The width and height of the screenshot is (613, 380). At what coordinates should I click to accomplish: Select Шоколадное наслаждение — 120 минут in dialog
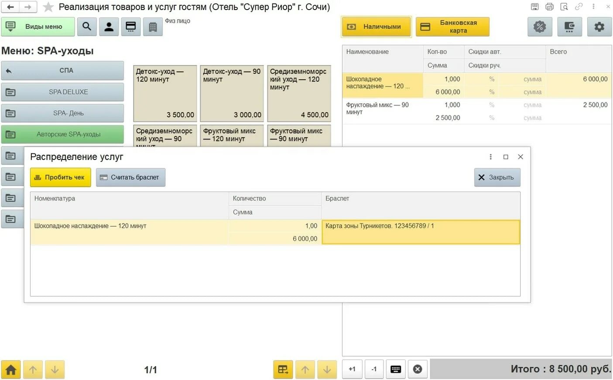click(x=129, y=232)
